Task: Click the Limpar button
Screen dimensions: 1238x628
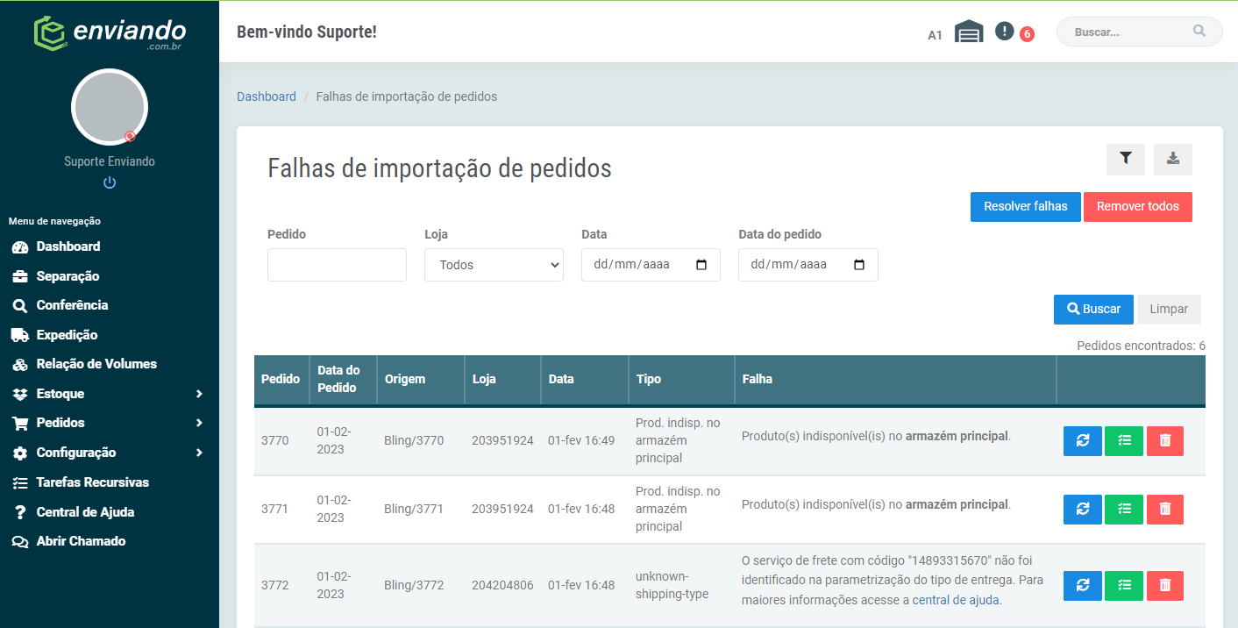Action: point(1169,310)
